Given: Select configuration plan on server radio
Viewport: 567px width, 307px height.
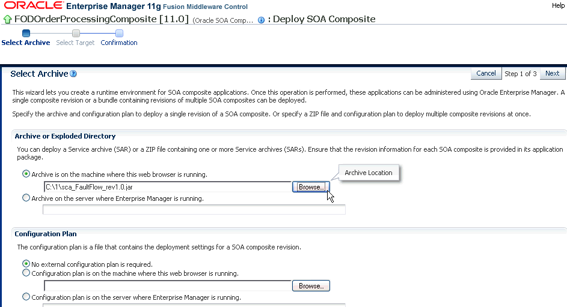Looking at the screenshot, I should pyautogui.click(x=26, y=297).
